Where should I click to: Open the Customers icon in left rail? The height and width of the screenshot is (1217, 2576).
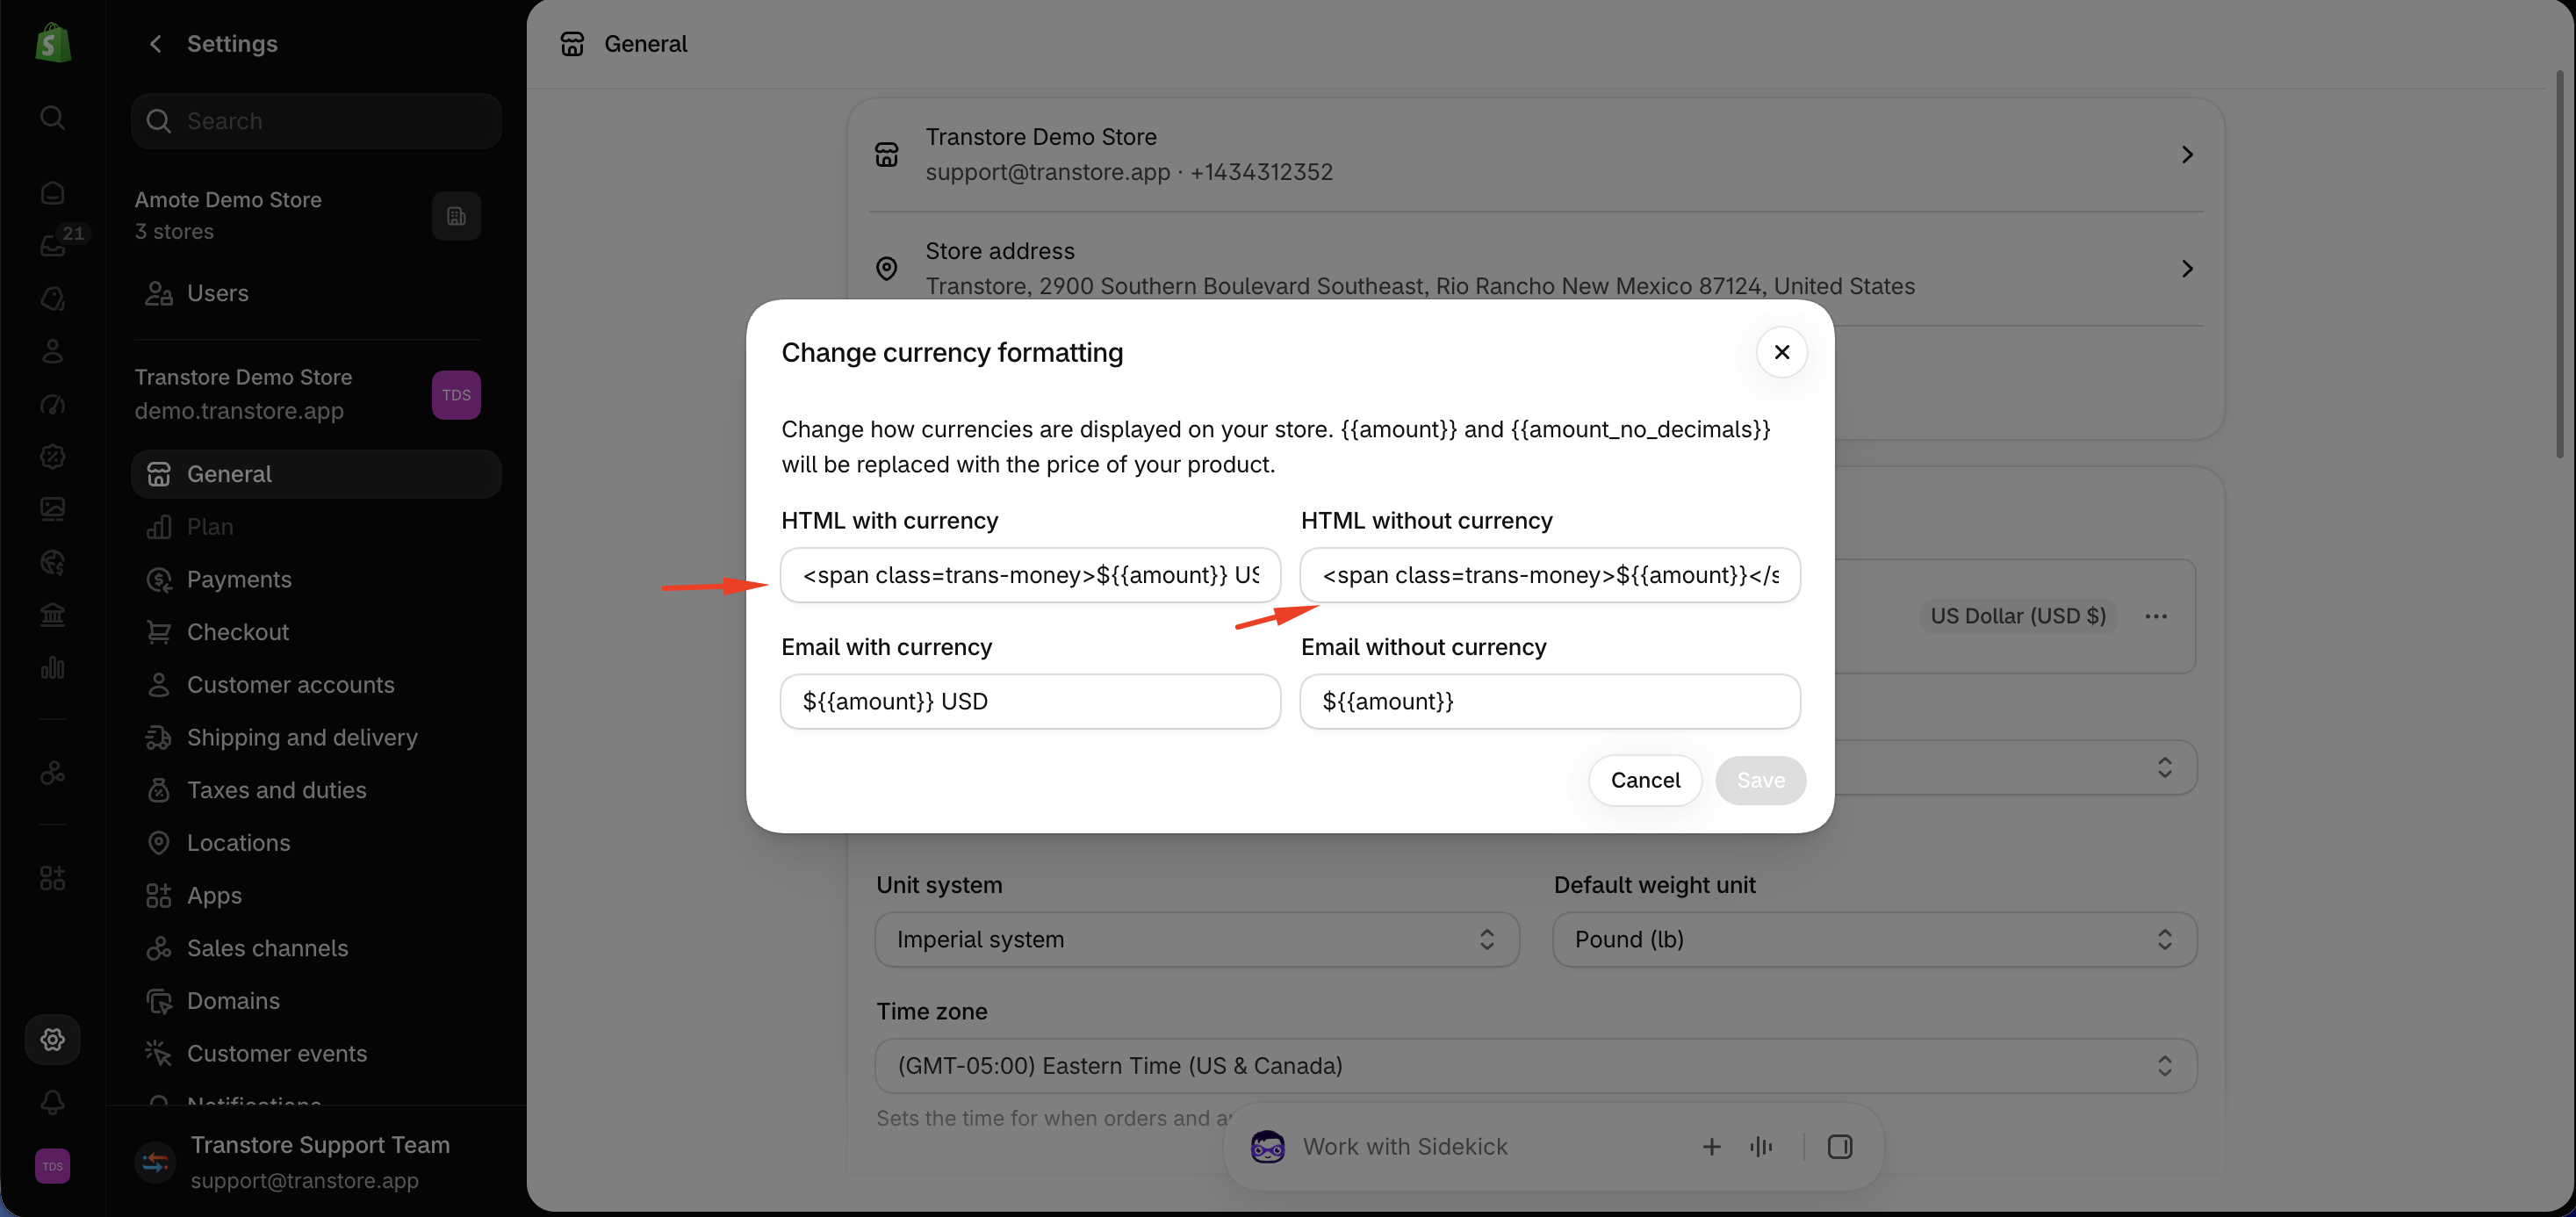(x=53, y=351)
